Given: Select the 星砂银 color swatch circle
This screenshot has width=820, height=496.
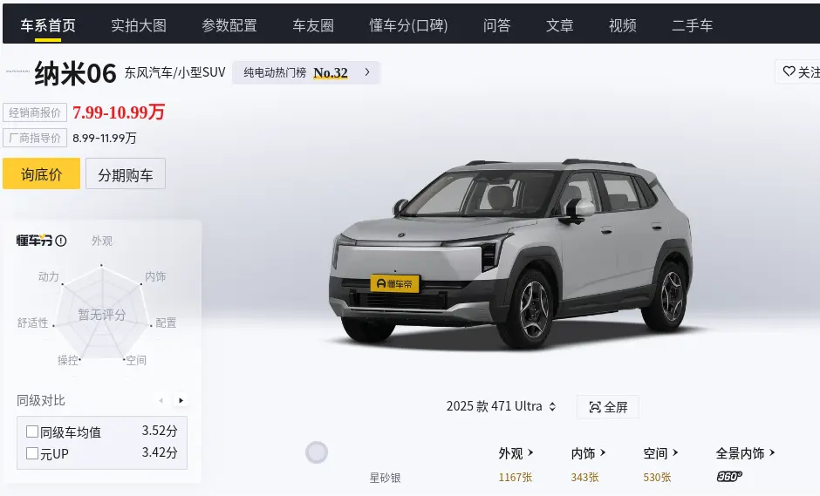Looking at the screenshot, I should click(x=317, y=452).
